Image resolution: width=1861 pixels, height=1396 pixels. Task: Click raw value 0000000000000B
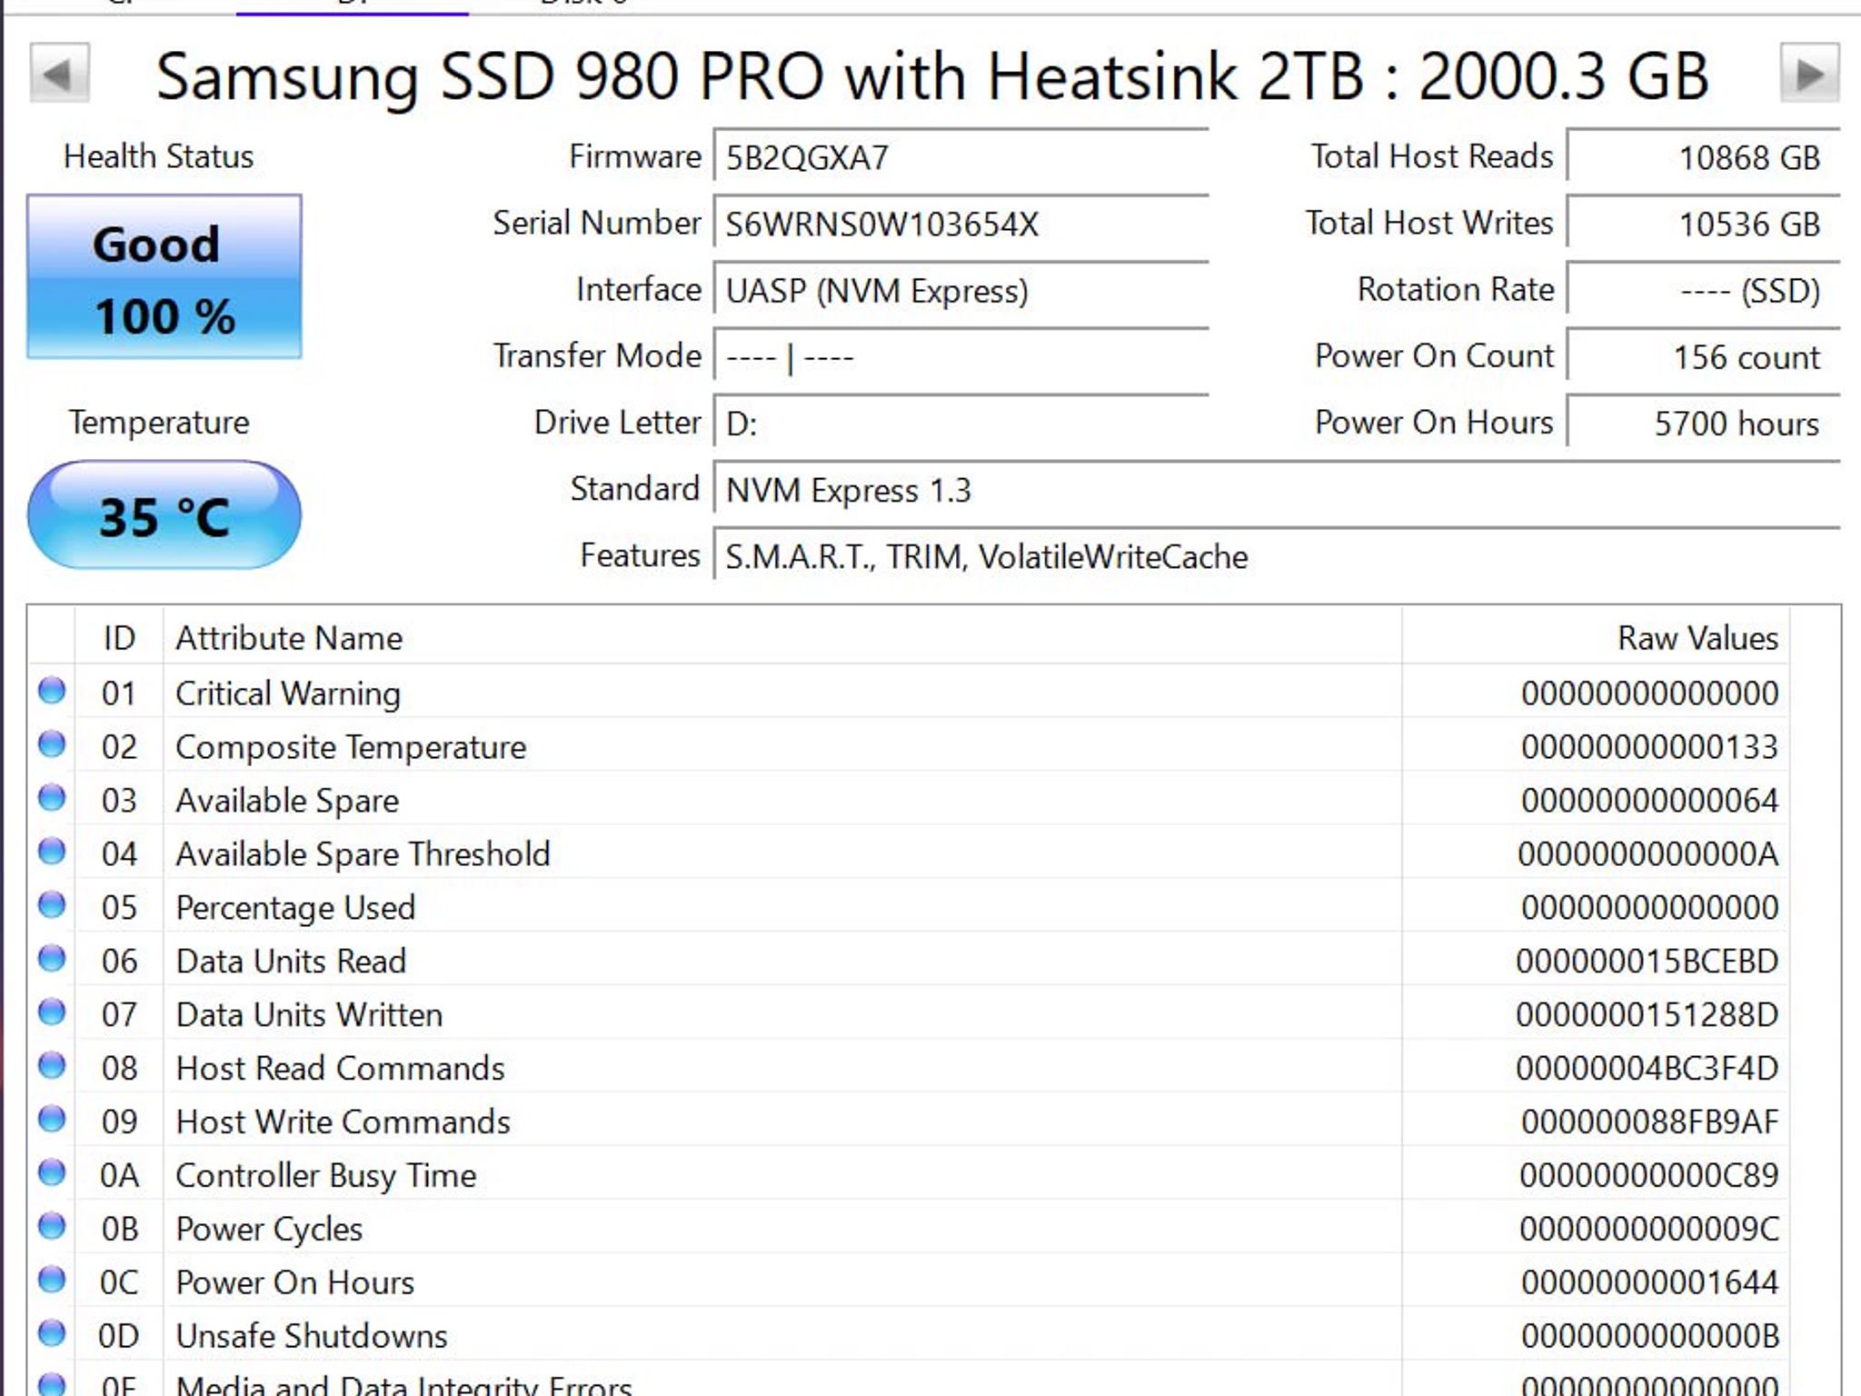click(x=1649, y=1337)
